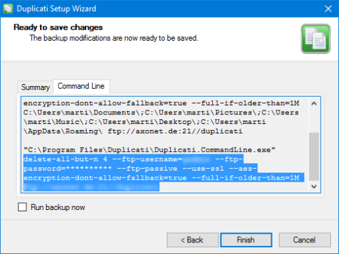The image size is (339, 254).
Task: Switch to the Summary tab
Action: pos(35,87)
